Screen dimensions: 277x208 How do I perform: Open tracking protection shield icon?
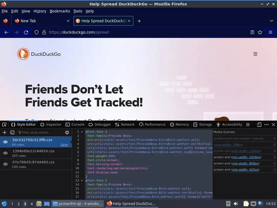click(37, 32)
